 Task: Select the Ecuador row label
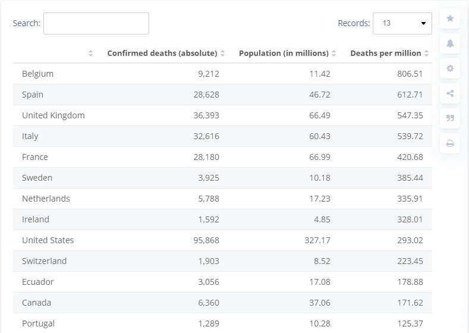[x=37, y=282]
